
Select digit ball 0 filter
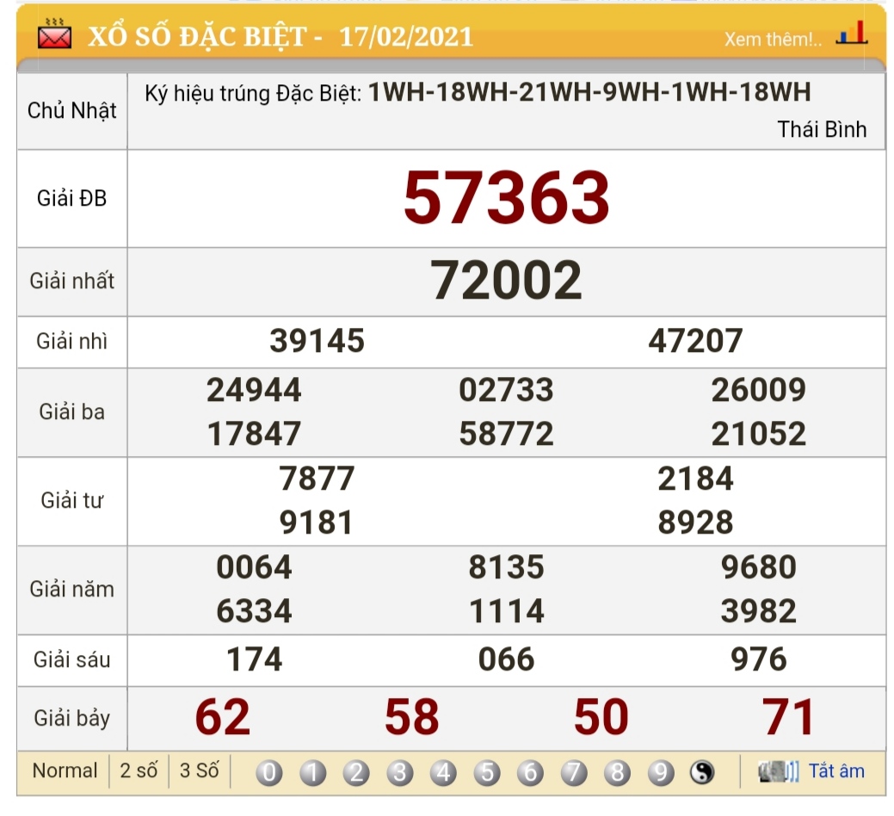[269, 773]
